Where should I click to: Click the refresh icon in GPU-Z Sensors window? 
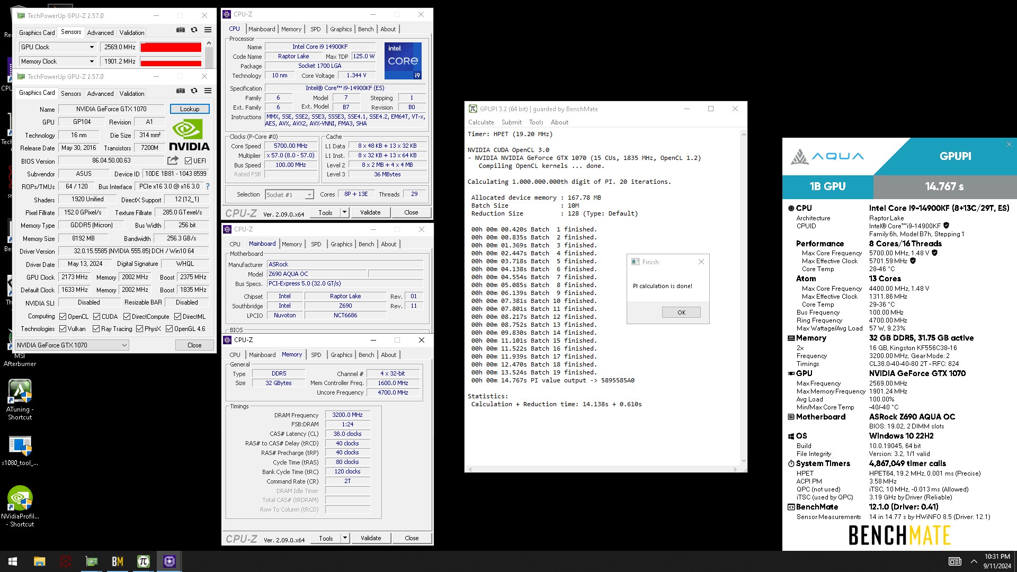pos(194,30)
